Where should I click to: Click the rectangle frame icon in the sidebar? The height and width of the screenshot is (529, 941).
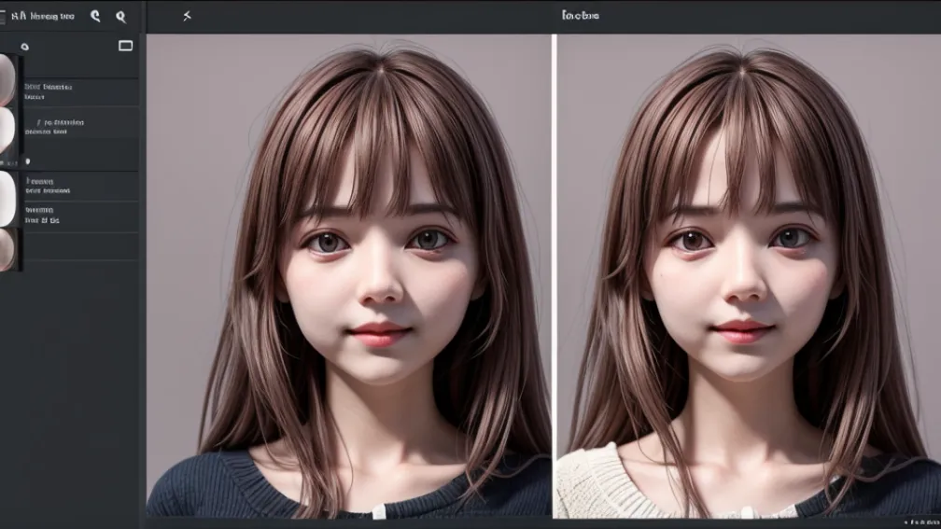(x=125, y=46)
